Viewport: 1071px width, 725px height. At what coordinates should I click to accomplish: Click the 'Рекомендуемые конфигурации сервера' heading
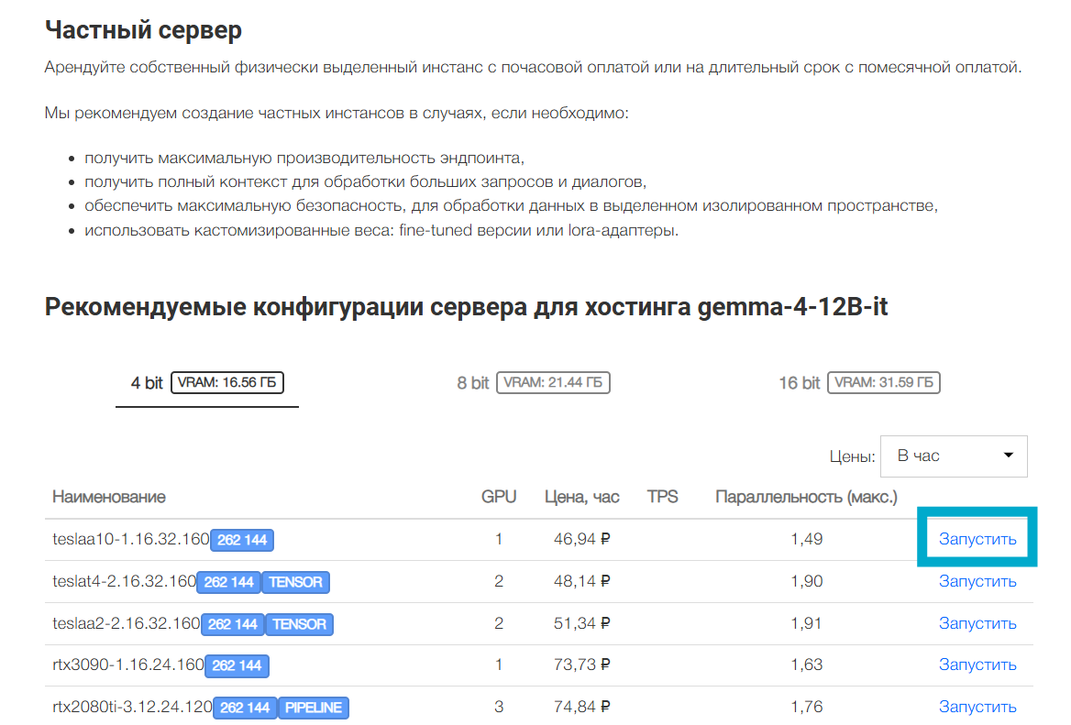(467, 307)
